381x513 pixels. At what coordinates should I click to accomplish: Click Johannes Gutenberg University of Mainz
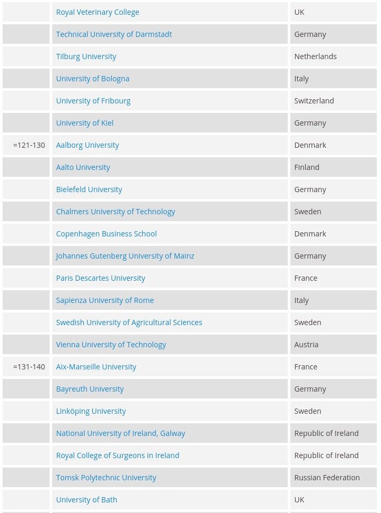click(125, 256)
